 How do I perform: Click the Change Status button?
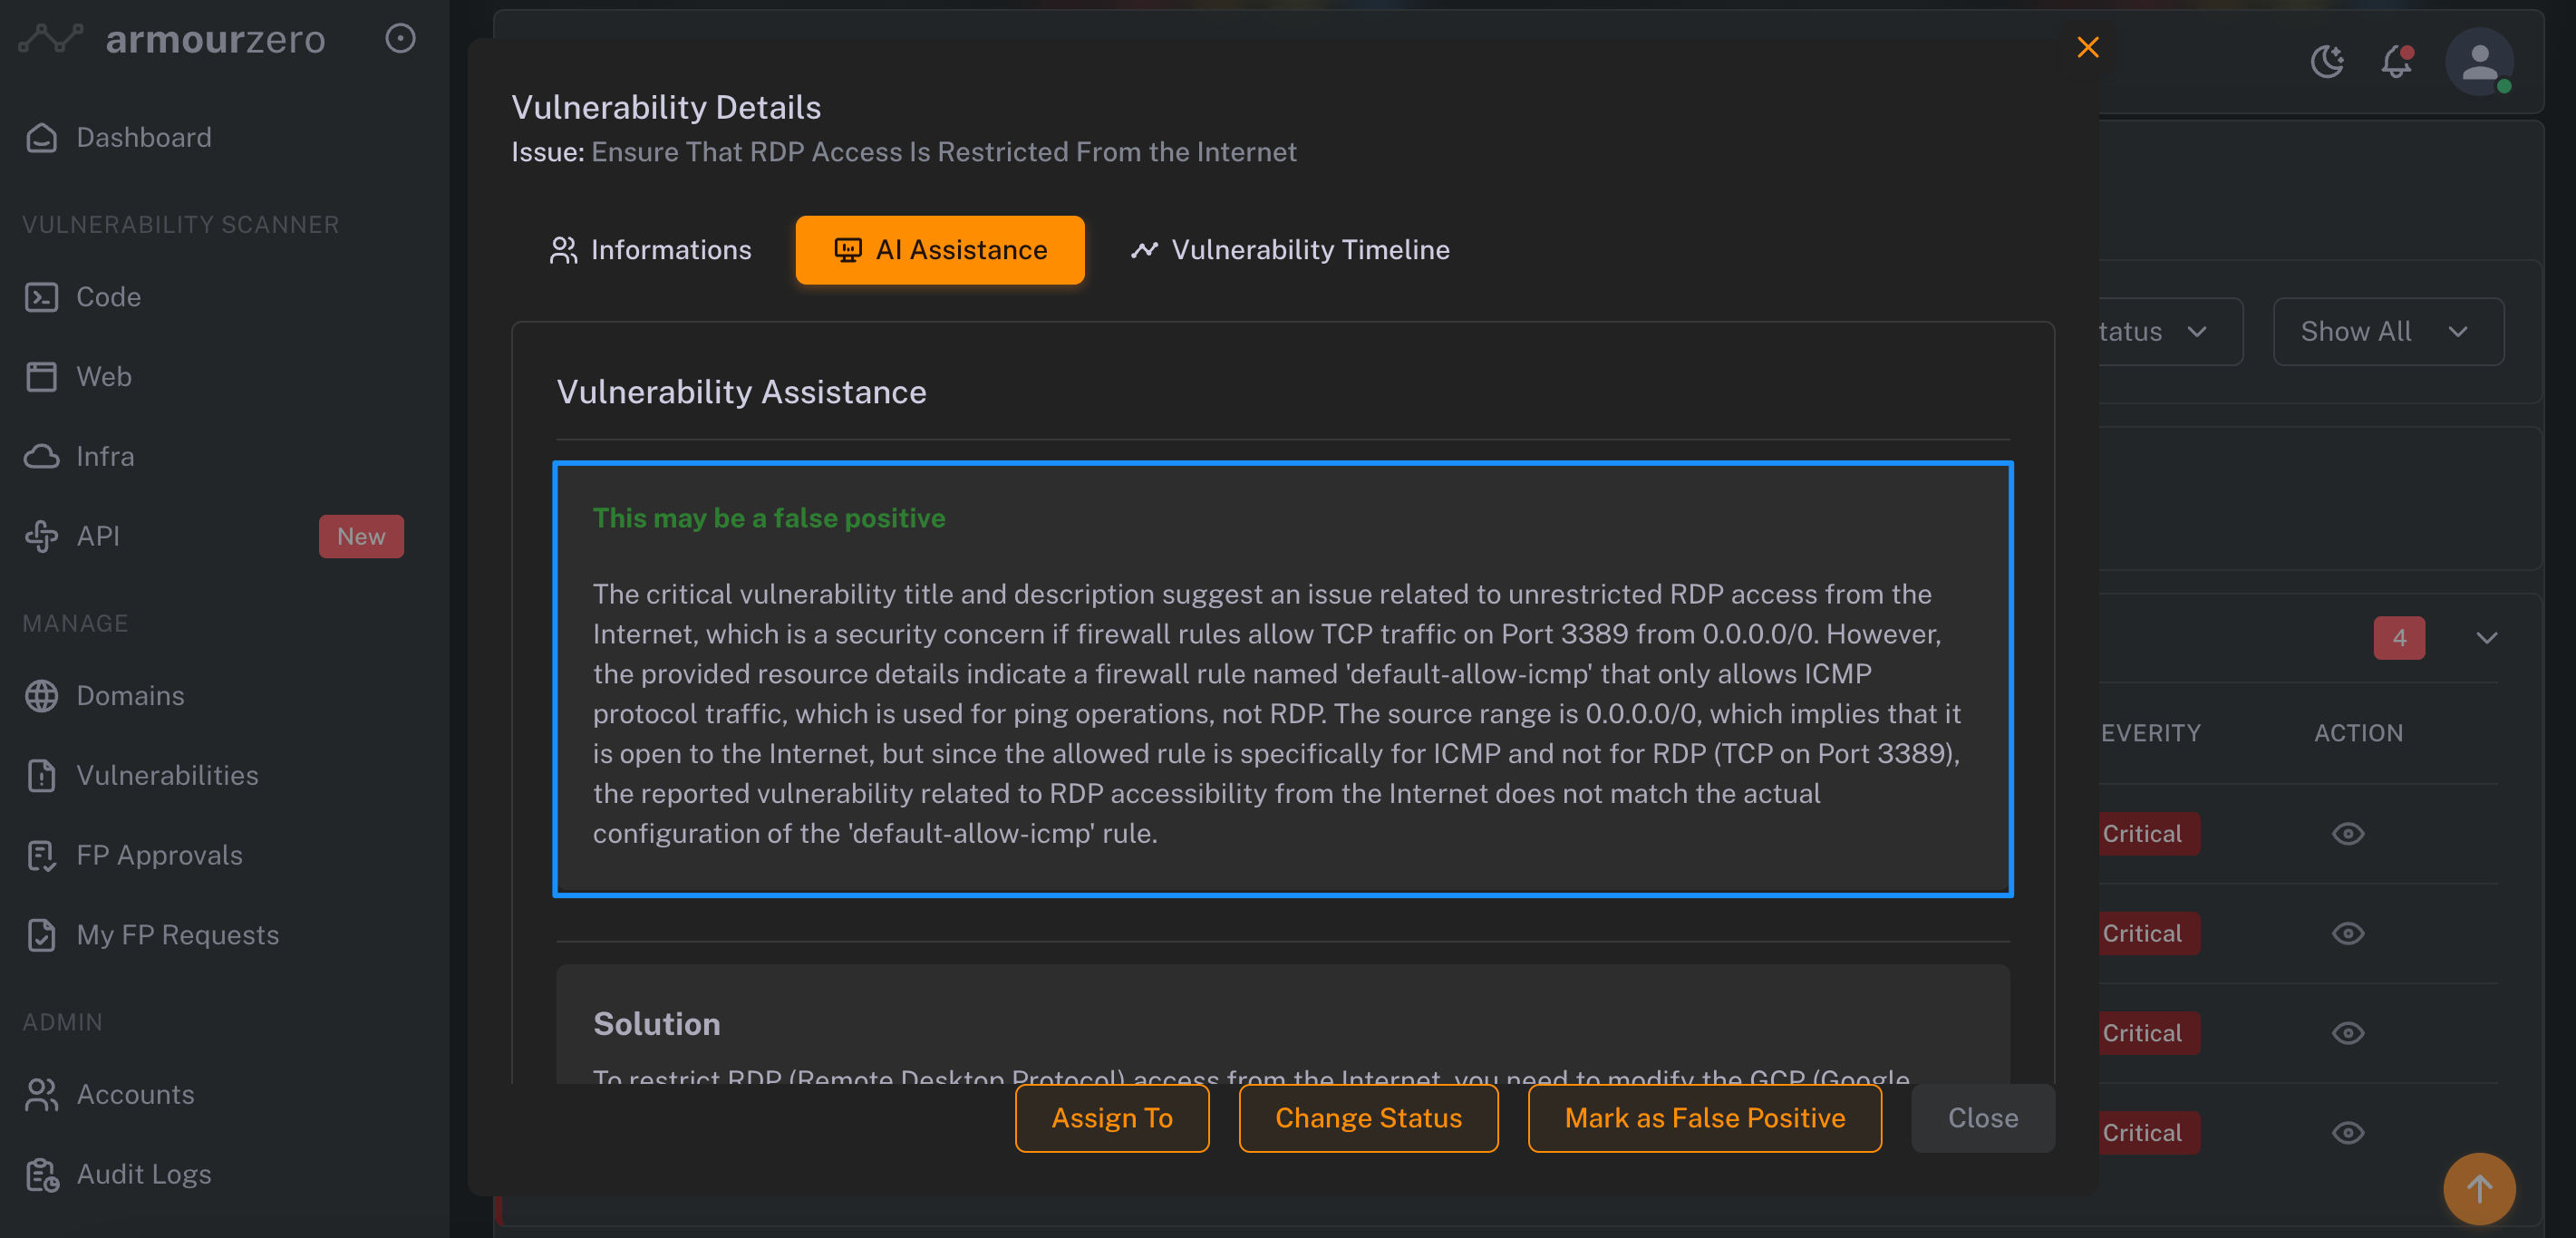click(x=1367, y=1117)
